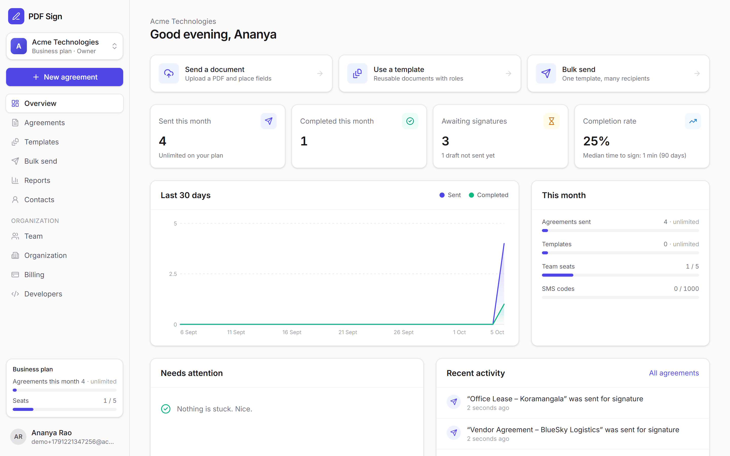The height and width of the screenshot is (456, 730).
Task: Open the Vendor Agreement – BlueSky Logistics activity entry
Action: (x=573, y=434)
